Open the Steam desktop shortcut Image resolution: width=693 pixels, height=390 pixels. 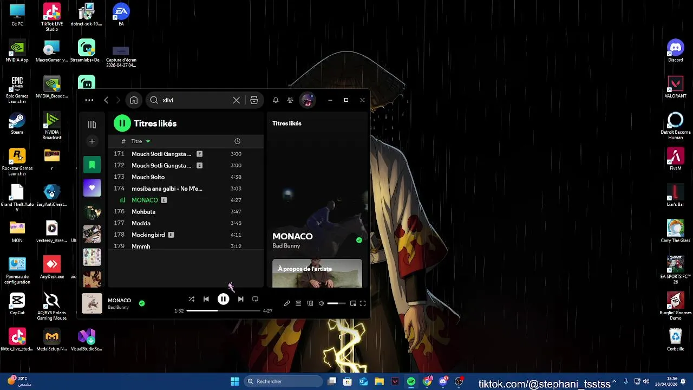point(17,123)
